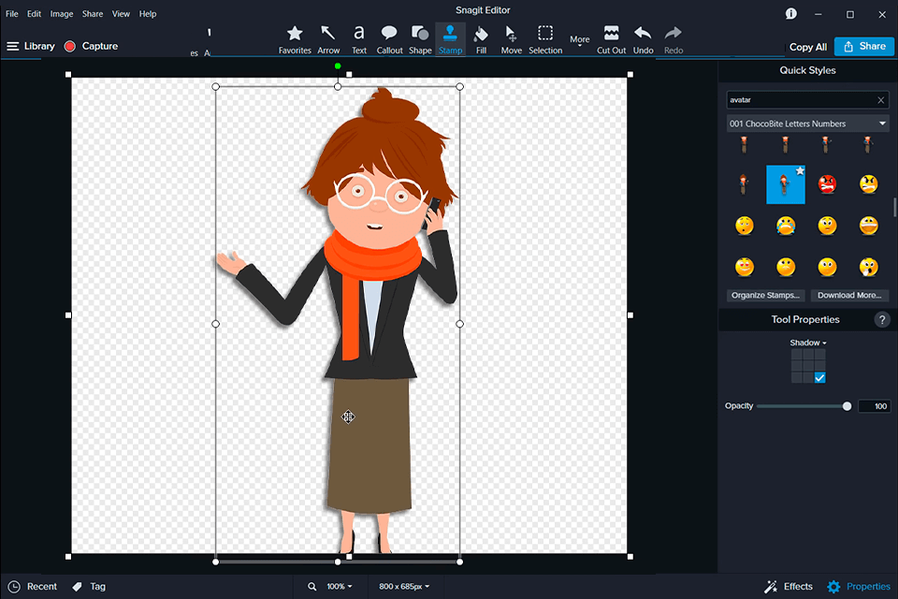Select the Stamp tool
Viewport: 898px width, 599px height.
[450, 39]
